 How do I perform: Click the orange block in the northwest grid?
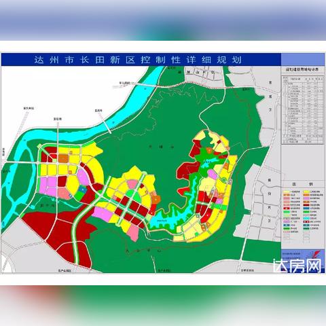pyautogui.click(x=63, y=158)
